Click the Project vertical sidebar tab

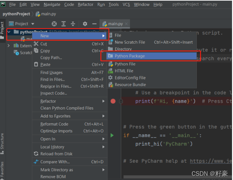point(2,30)
